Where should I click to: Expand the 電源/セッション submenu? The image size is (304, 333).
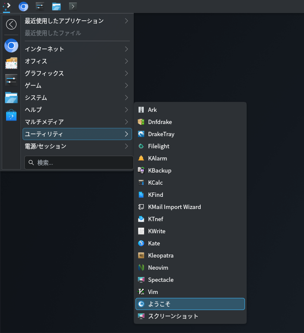[x=77, y=146]
